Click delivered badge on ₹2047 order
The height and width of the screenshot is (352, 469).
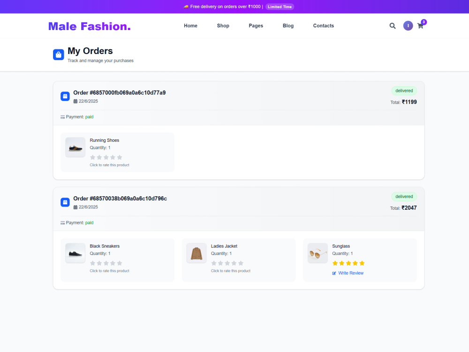pos(404,197)
